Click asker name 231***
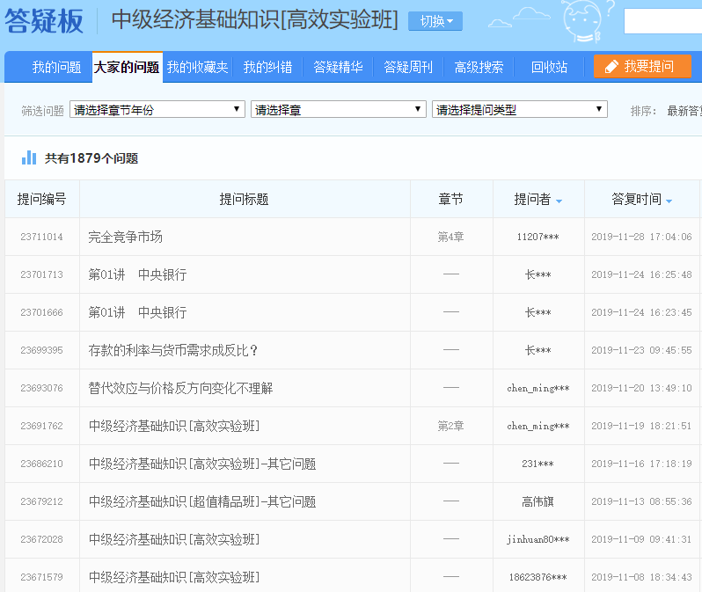The image size is (702, 592). click(x=537, y=464)
